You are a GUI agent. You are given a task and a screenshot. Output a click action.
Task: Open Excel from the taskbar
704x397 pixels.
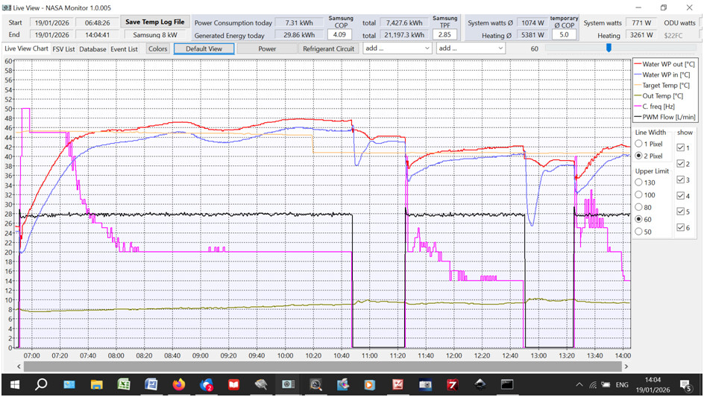point(124,384)
